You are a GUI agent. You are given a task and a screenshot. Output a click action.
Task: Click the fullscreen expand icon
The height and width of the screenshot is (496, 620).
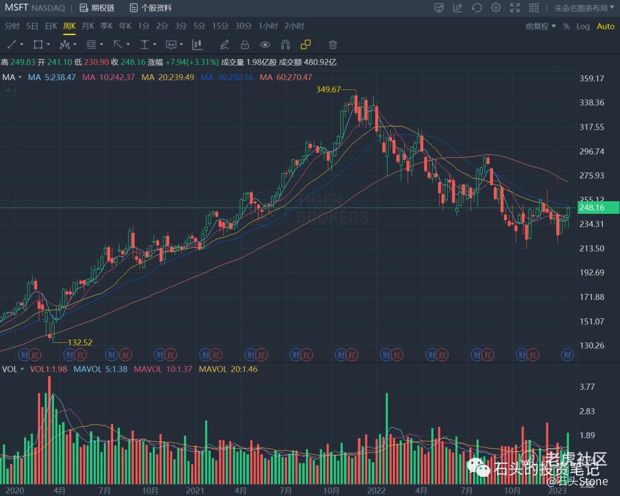(514, 8)
